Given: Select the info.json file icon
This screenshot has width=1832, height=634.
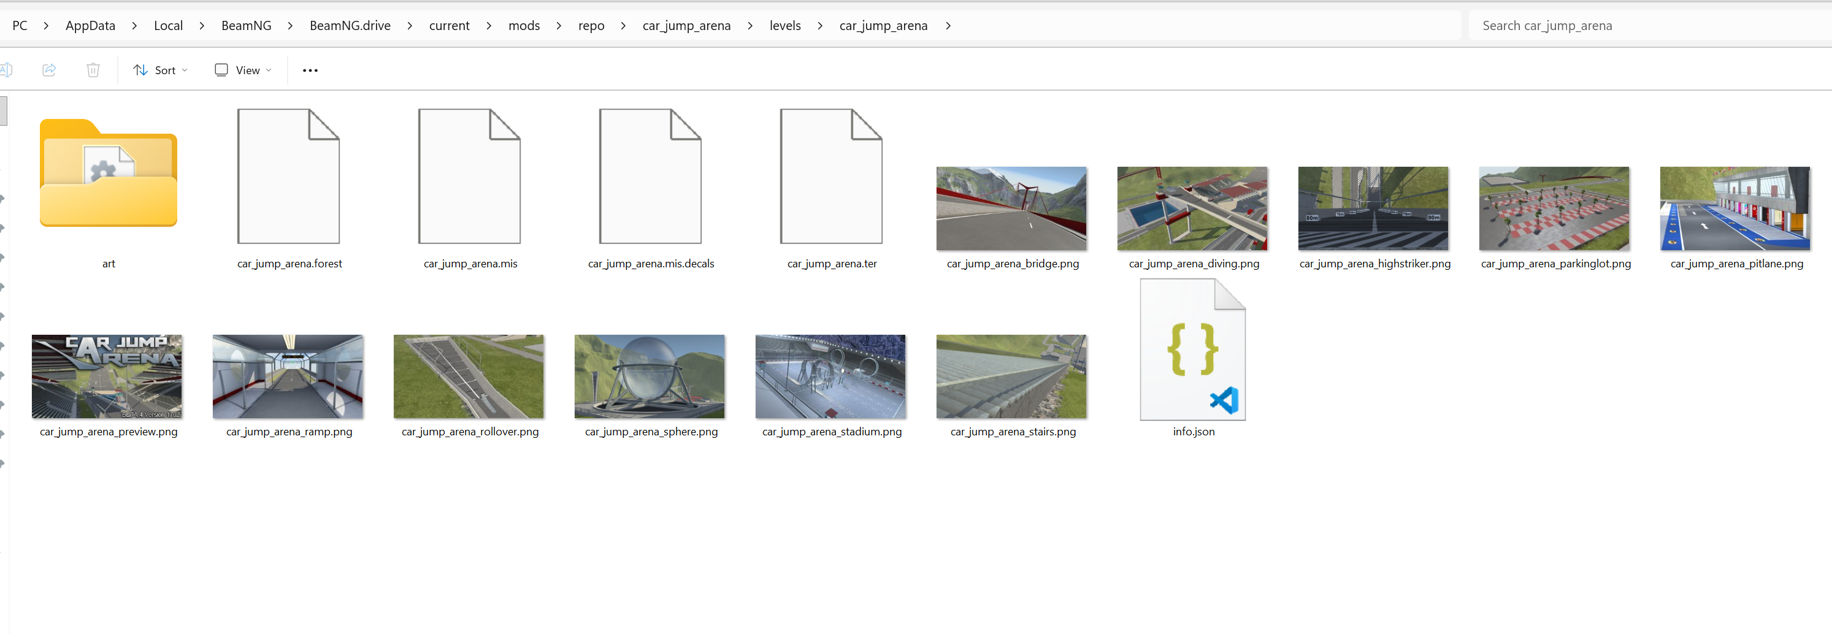Looking at the screenshot, I should tap(1193, 349).
